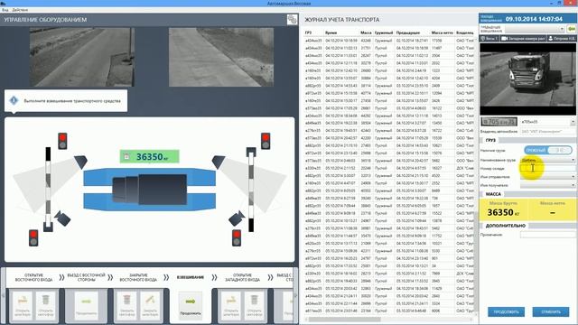This screenshot has height=325, width=578.
Task: Switch to the Весы 1 tab
Action: [x=489, y=38]
